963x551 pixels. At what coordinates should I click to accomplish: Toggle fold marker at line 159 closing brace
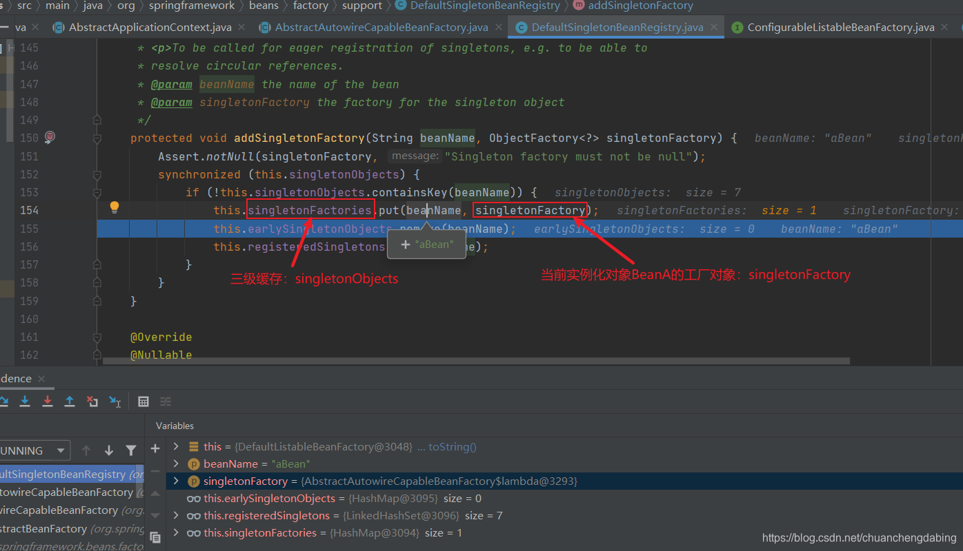coord(97,301)
